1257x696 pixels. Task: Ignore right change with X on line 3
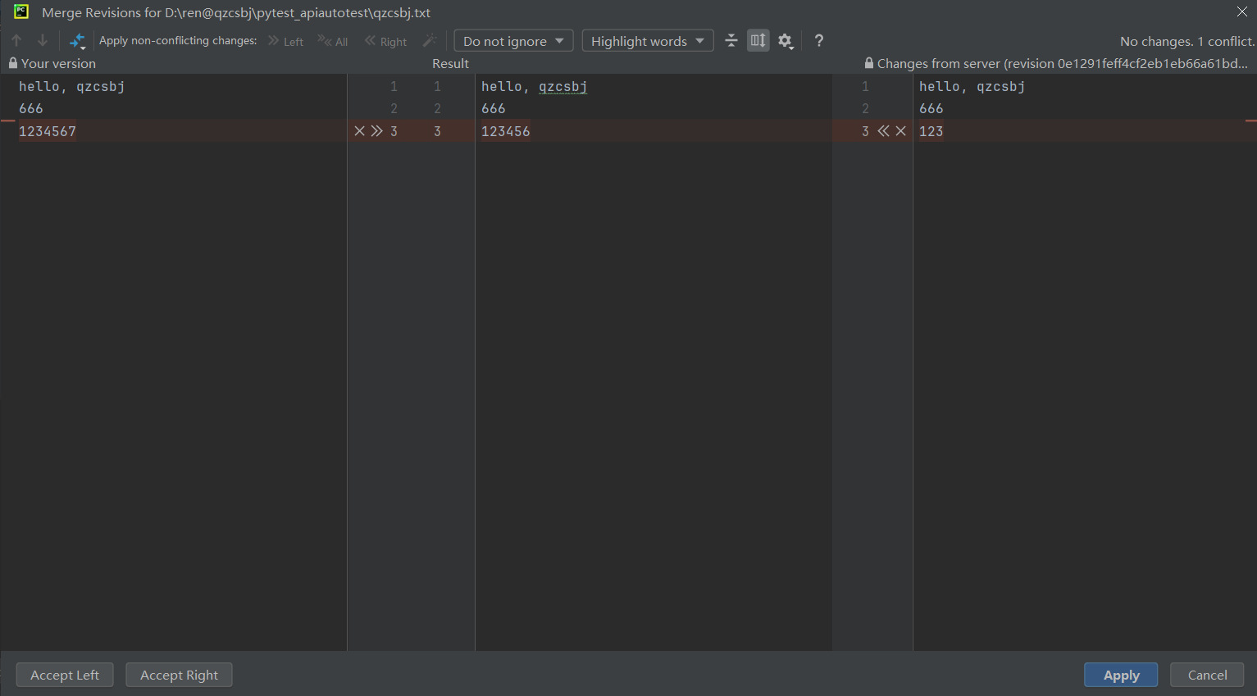(x=900, y=131)
